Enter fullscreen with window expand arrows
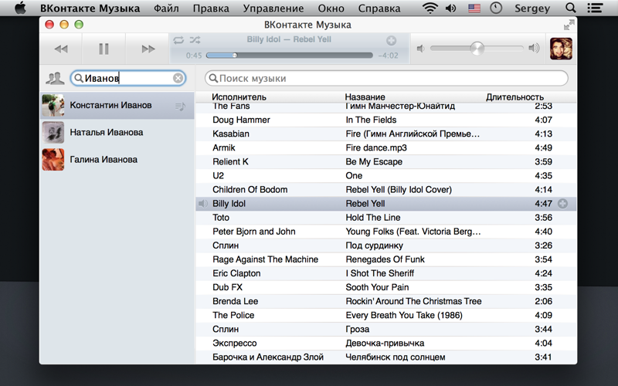This screenshot has width=618, height=386. click(x=569, y=25)
